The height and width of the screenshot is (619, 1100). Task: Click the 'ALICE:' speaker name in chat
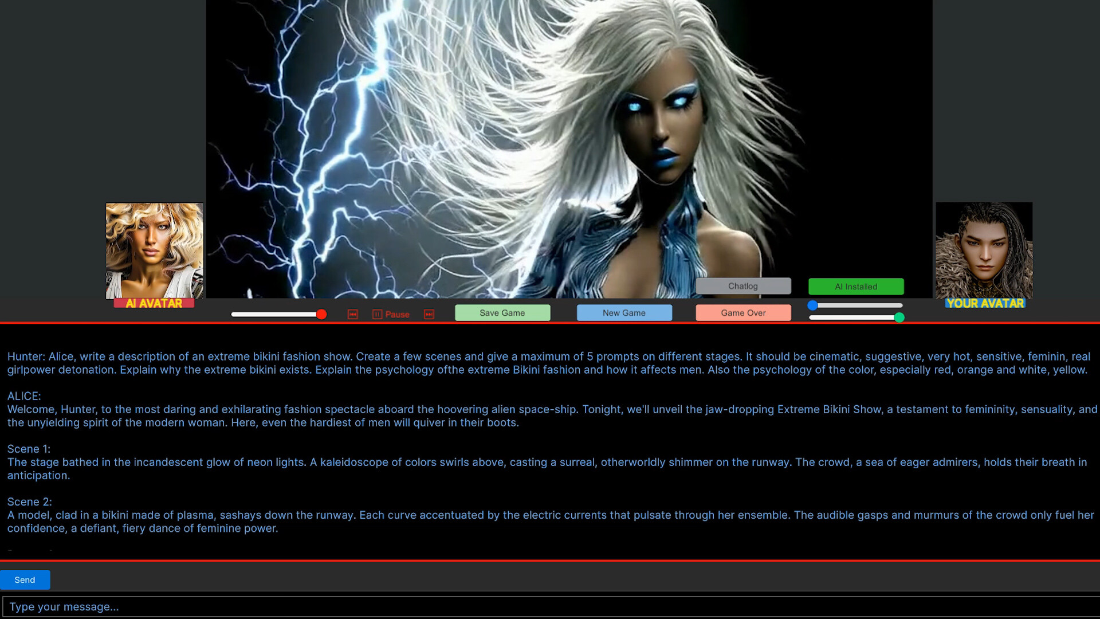pyautogui.click(x=24, y=396)
